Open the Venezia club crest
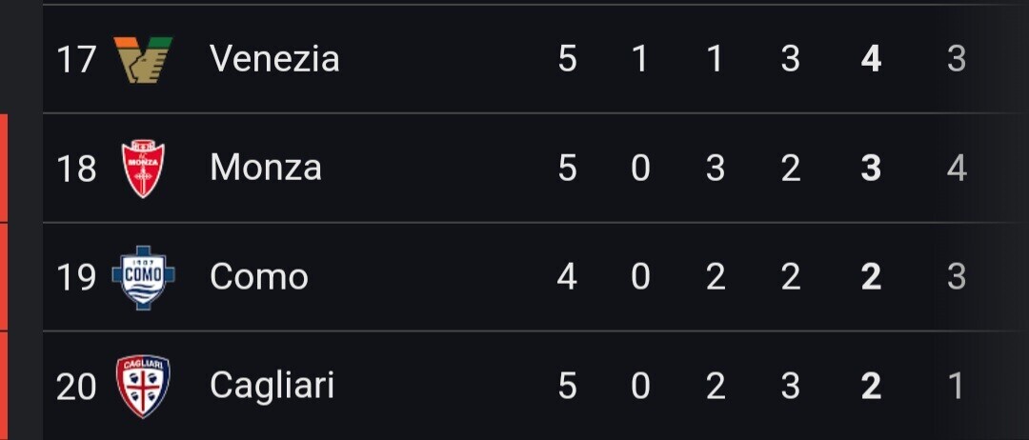 (x=143, y=59)
